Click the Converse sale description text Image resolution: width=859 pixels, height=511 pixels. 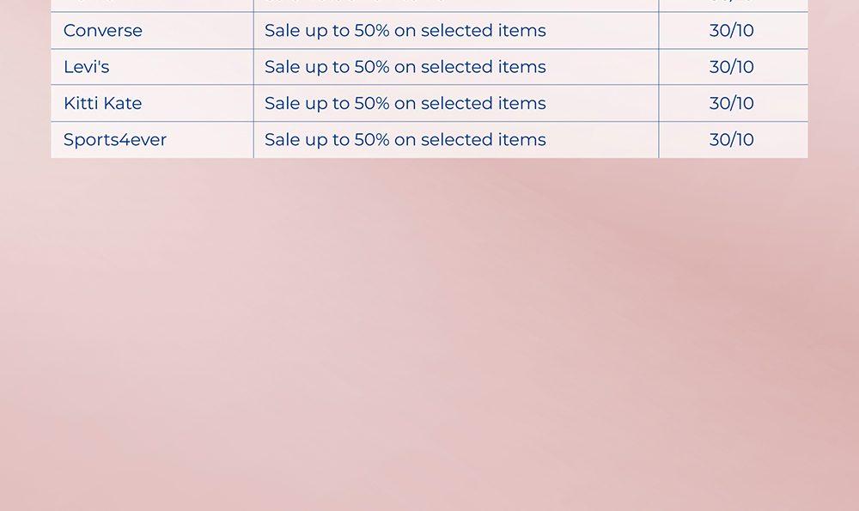[405, 31]
